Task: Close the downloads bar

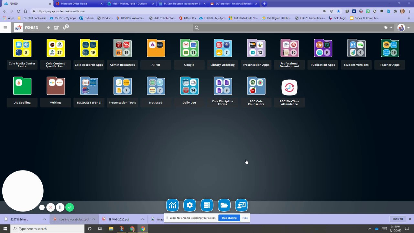Action: tap(410, 219)
